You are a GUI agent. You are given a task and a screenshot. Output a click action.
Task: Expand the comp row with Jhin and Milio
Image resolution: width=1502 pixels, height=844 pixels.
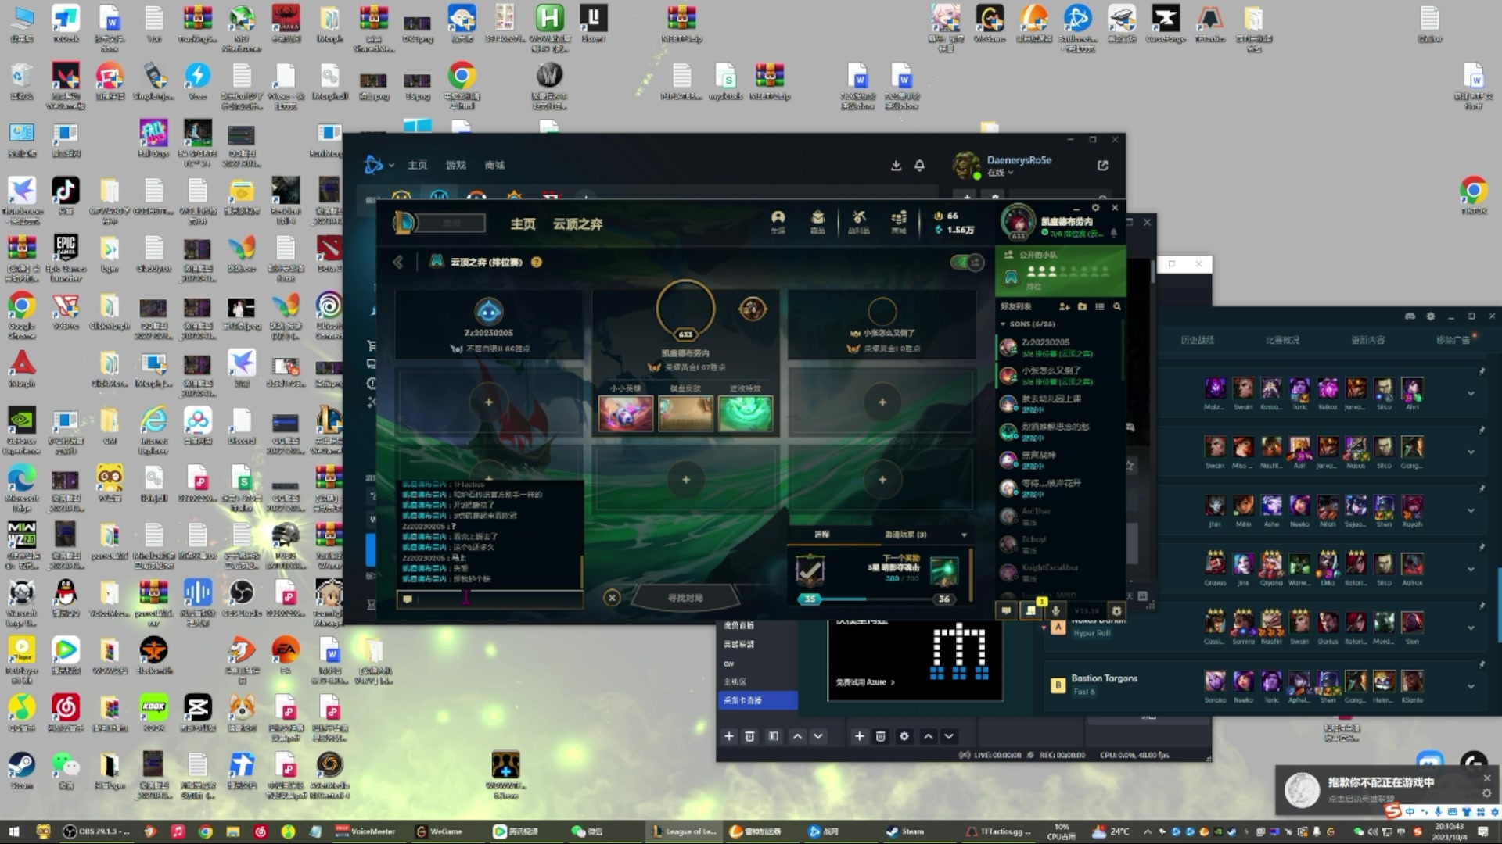pos(1471,511)
